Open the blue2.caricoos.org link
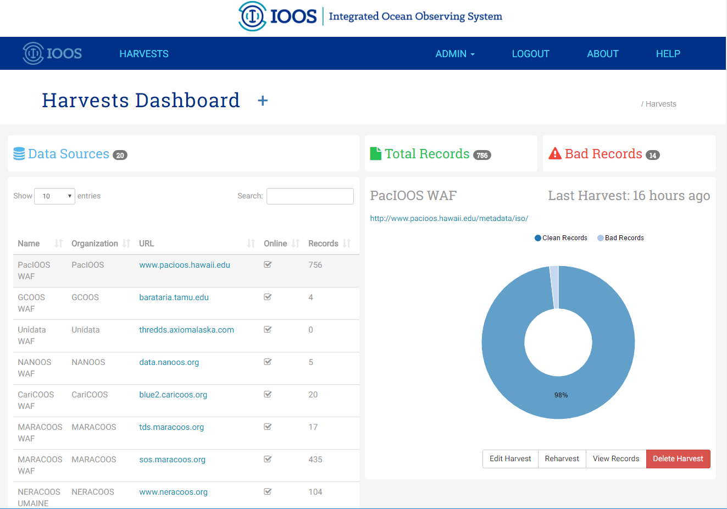Screen dimensions: 727x509 point(173,395)
